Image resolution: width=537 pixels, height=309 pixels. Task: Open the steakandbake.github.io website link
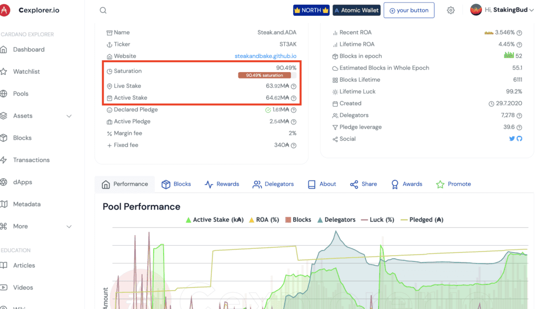(x=265, y=56)
